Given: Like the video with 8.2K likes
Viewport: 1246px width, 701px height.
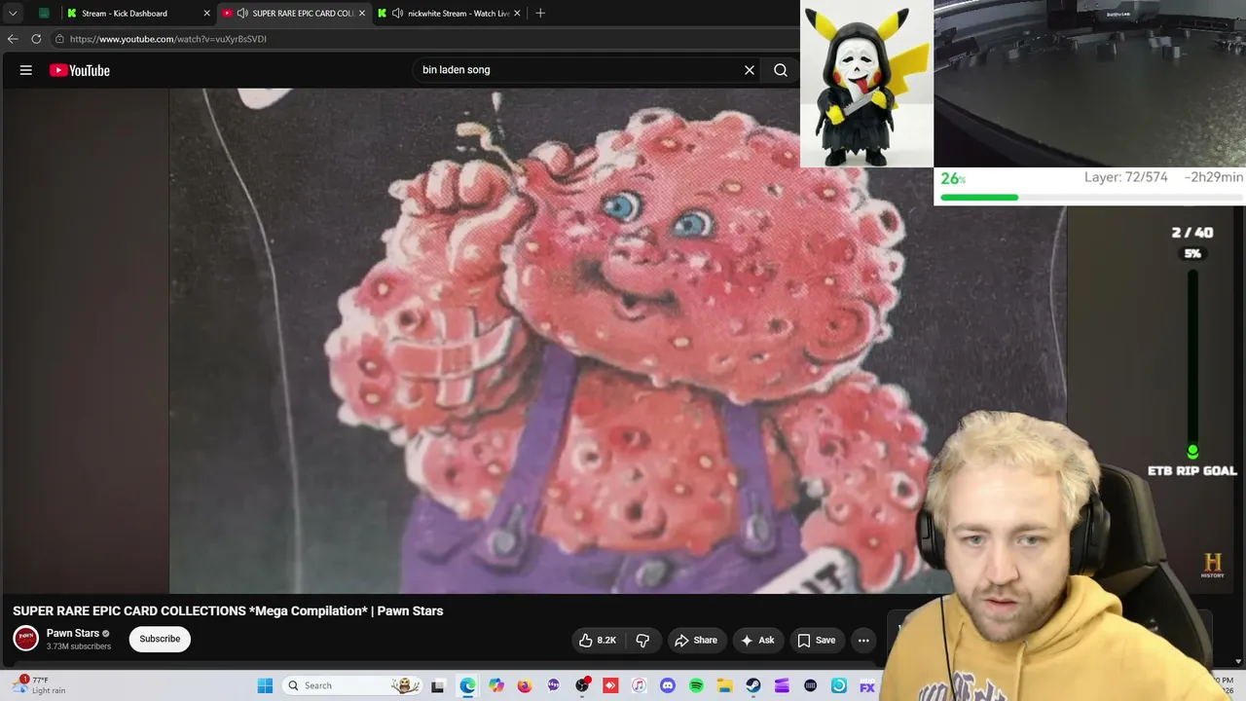Looking at the screenshot, I should [599, 640].
